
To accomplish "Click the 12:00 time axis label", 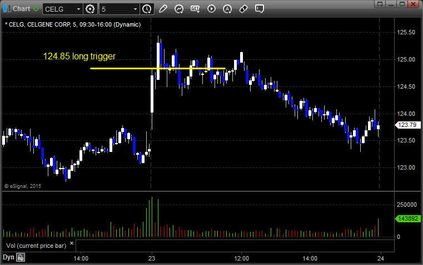I will click(241, 258).
